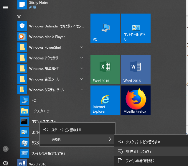Click the Windows Media Player label
Screen dimensions: 188x166
(x=47, y=37)
